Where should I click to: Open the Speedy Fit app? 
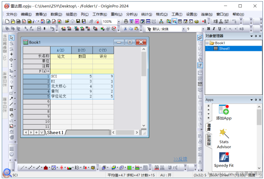click(224, 160)
